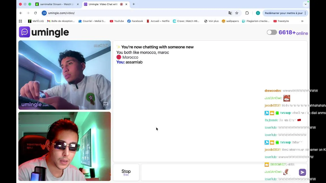The image size is (326, 183).
Task: Click "You're now chatting with someone new" text
Action: (157, 47)
